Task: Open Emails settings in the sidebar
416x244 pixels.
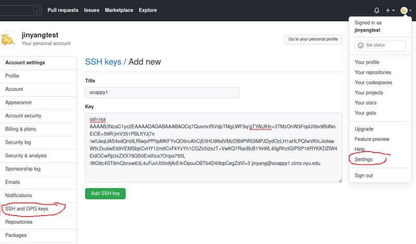Action: click(x=38, y=182)
